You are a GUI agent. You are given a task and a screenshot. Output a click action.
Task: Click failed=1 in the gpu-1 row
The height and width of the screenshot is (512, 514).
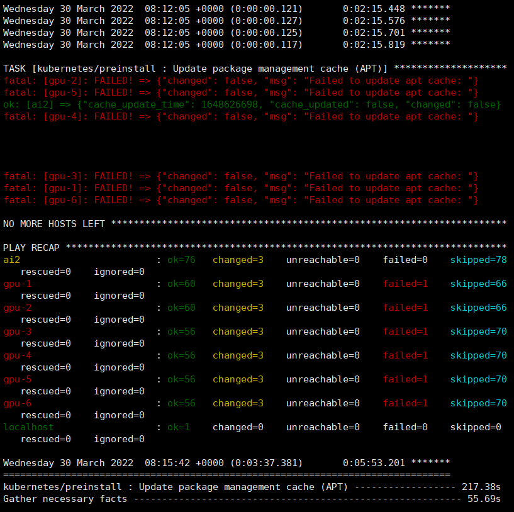click(405, 284)
